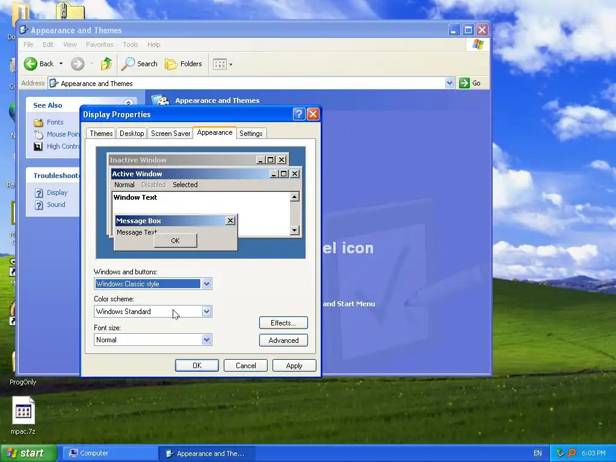
Task: Click the green Back arrow icon
Action: coord(30,64)
